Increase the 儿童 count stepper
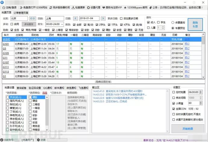Screen dimensions: 208x142 pos(163,27)
